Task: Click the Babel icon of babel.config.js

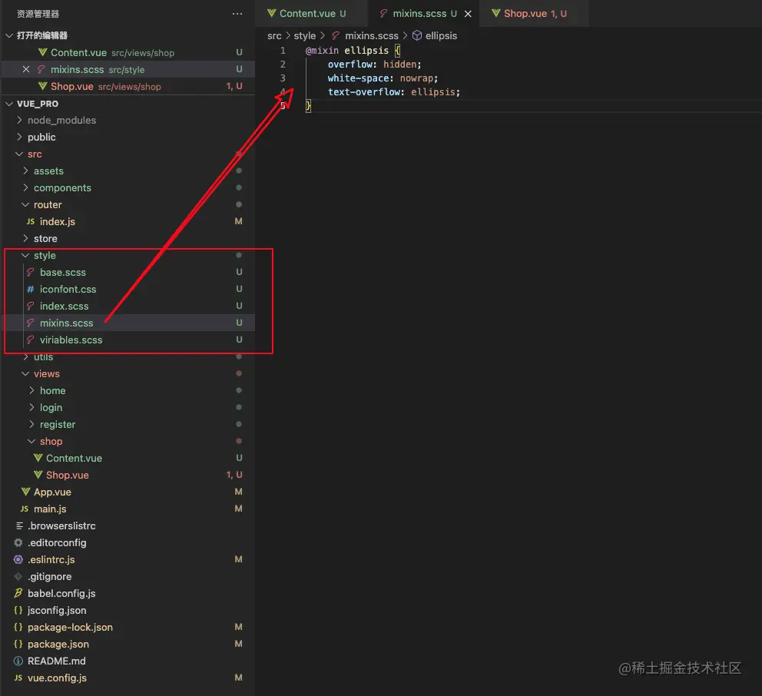Action: coord(18,594)
